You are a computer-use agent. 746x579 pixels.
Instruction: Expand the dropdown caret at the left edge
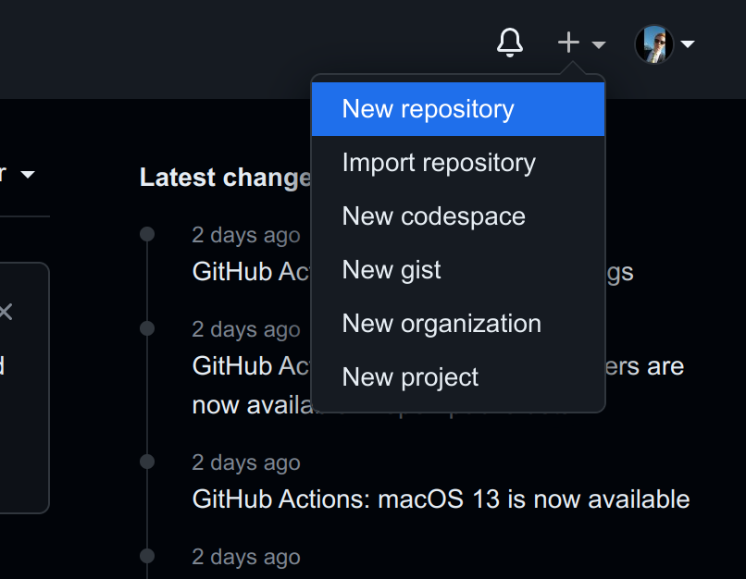click(27, 175)
